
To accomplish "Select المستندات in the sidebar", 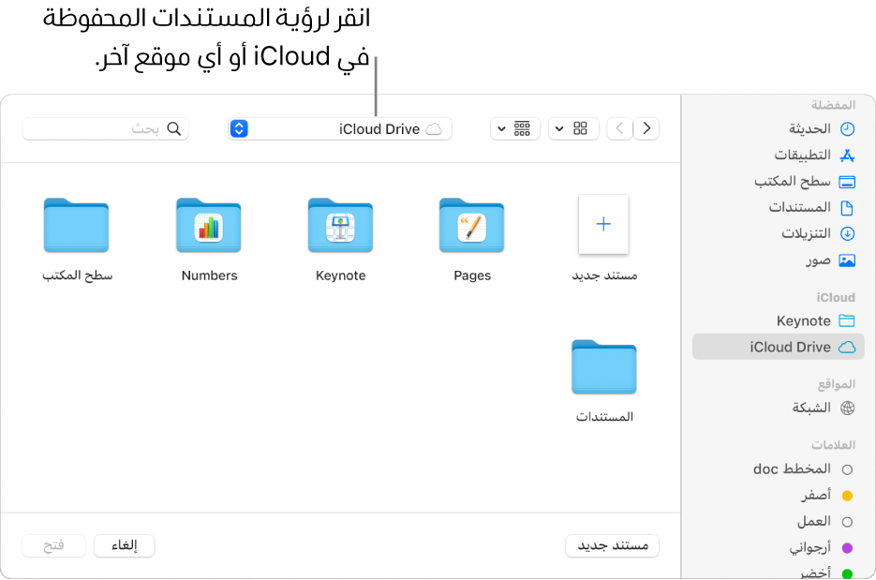I will pyautogui.click(x=779, y=207).
